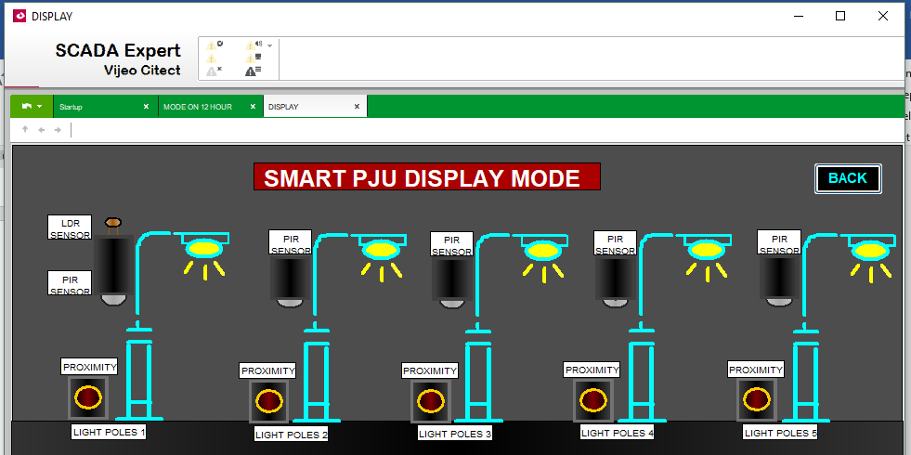911x455 pixels.
Task: Switch to the MODE ON 12 HOUR tab
Action: tap(198, 107)
